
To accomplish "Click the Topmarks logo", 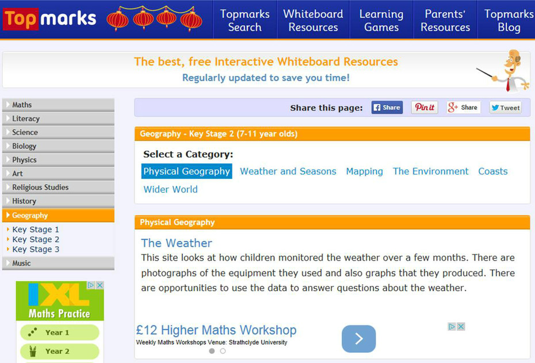I will pos(50,19).
